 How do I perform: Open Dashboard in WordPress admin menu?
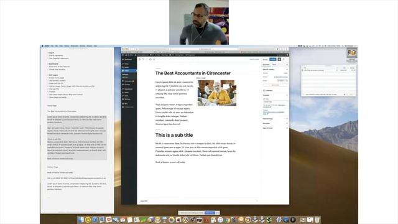(128, 60)
